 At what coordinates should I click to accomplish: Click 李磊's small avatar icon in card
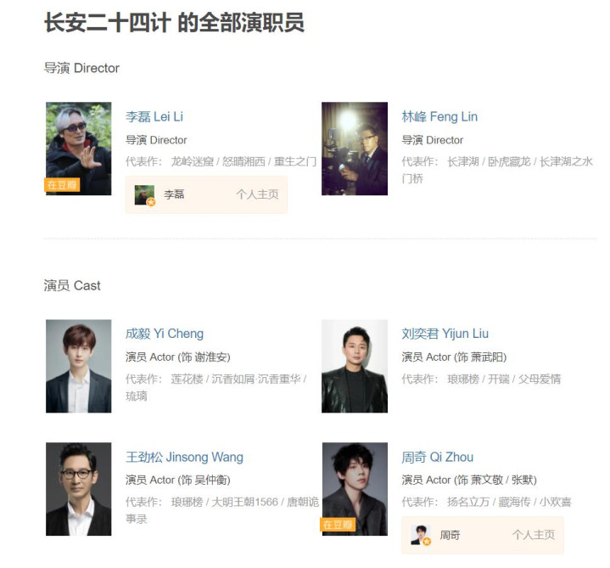144,195
